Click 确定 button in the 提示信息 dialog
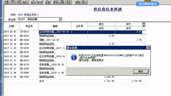 [x=141, y=71]
